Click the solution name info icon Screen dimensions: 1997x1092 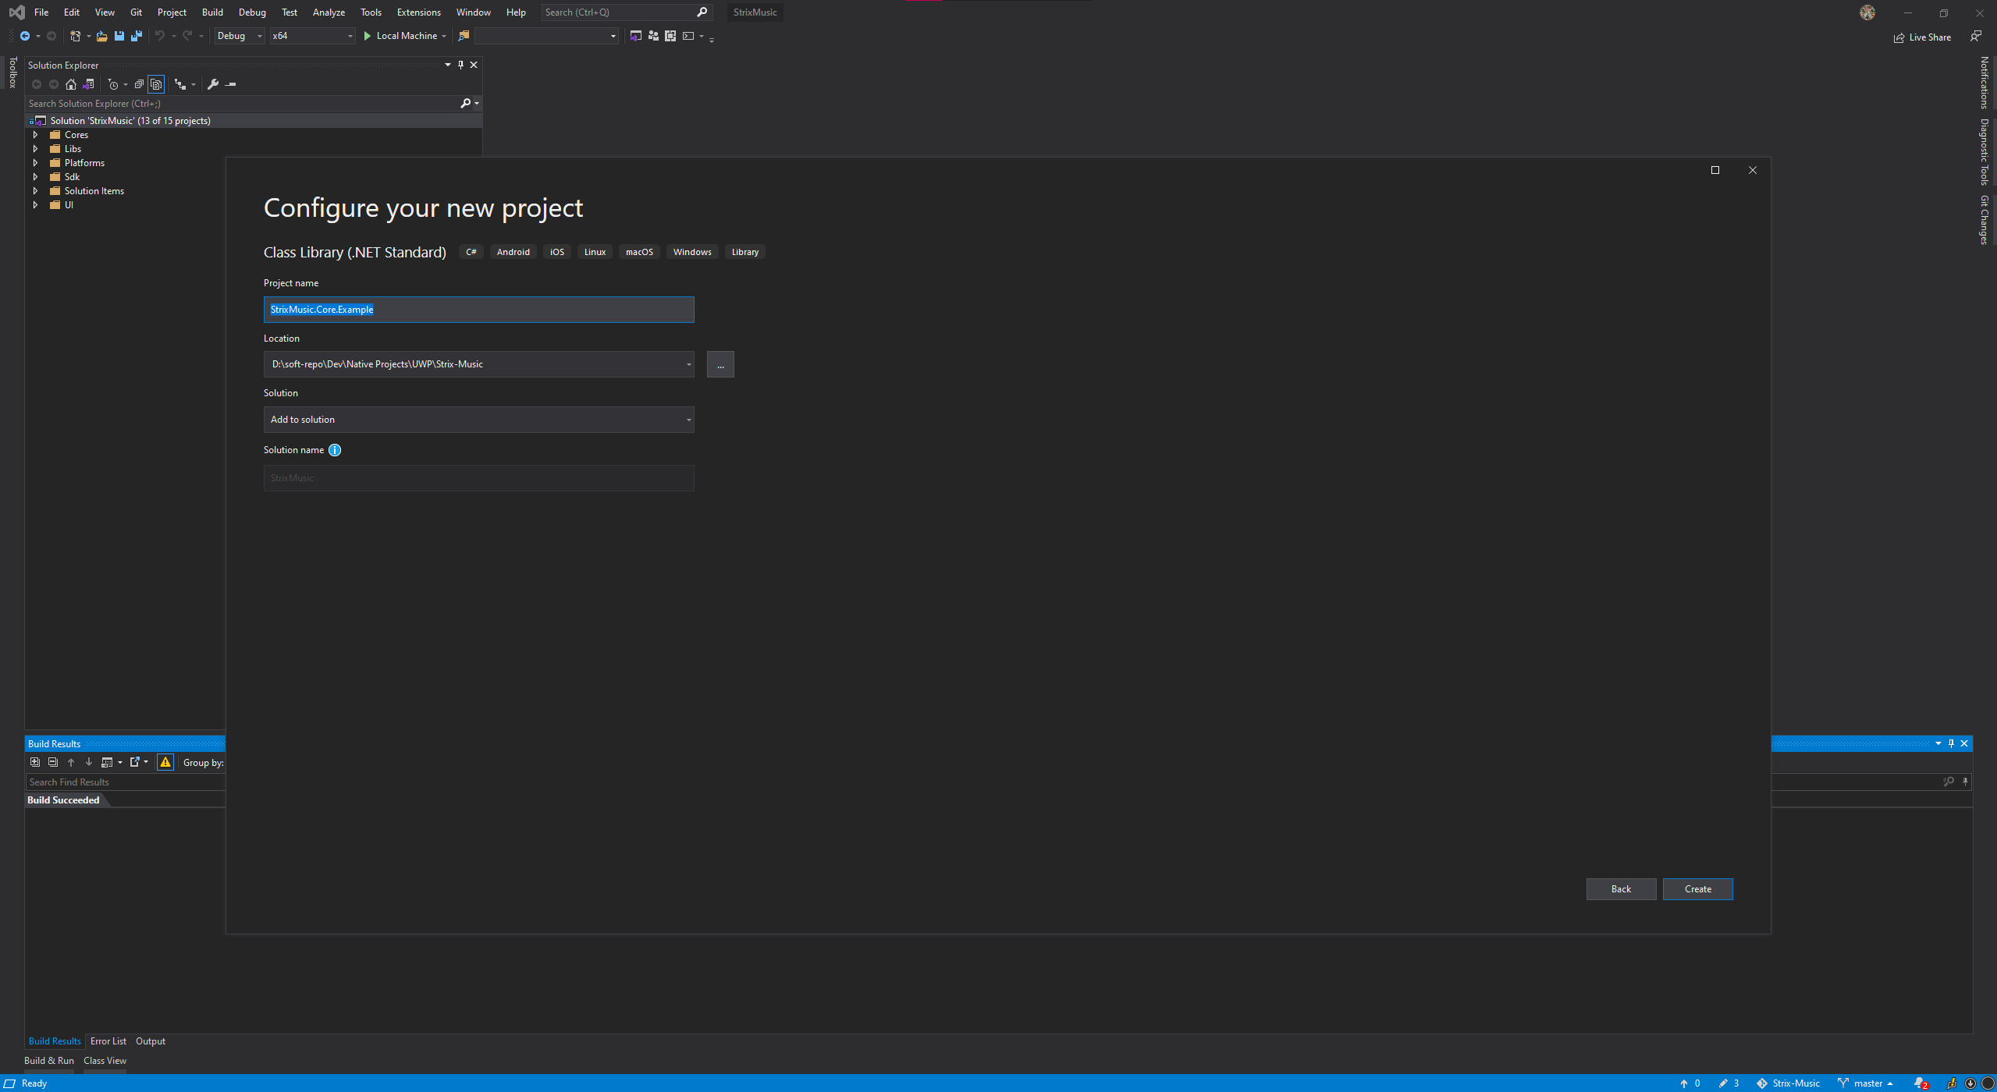[x=335, y=450]
